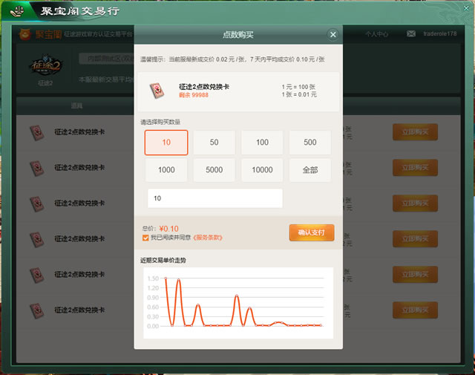Click third row 征途2点数兑换卡 card icon
The width and height of the screenshot is (475, 375).
(37, 204)
